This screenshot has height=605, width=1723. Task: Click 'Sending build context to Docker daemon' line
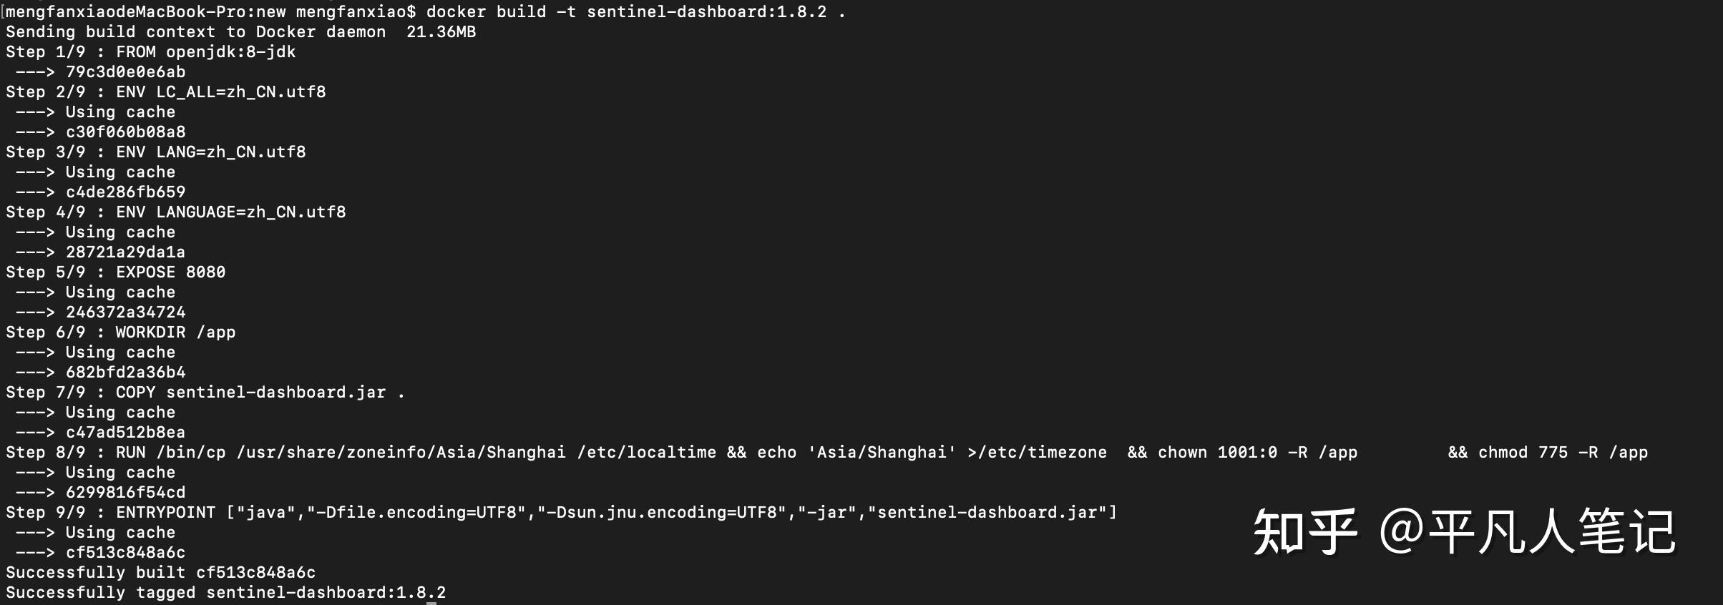tap(241, 32)
